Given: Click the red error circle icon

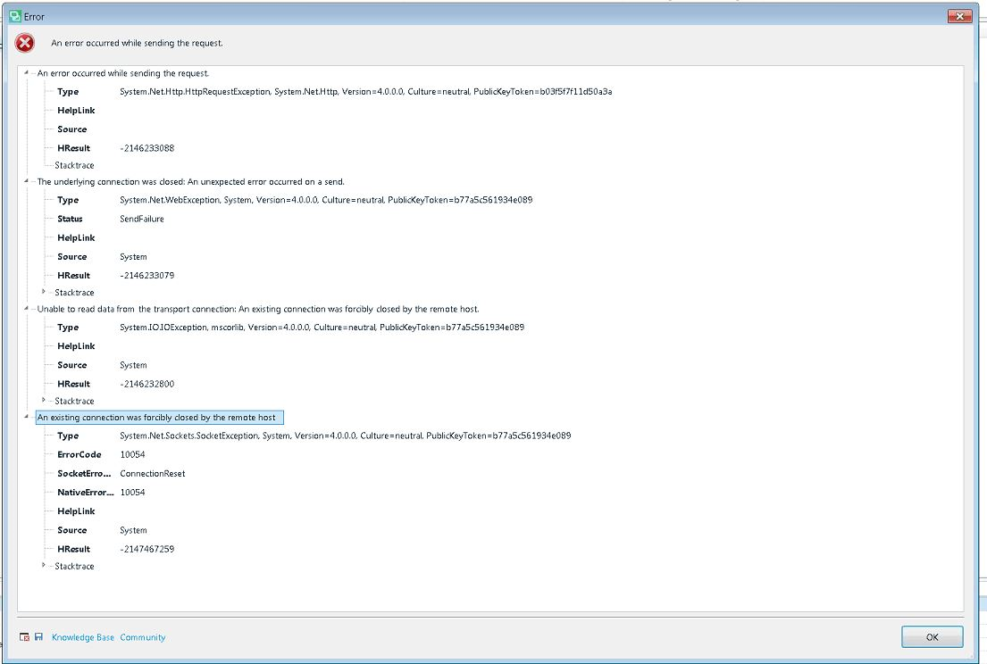Looking at the screenshot, I should point(24,42).
